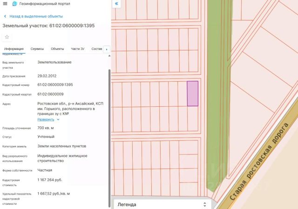Screen dimensions: 298x209
Task: Click the green strip area on the map
Action: tap(217, 95)
